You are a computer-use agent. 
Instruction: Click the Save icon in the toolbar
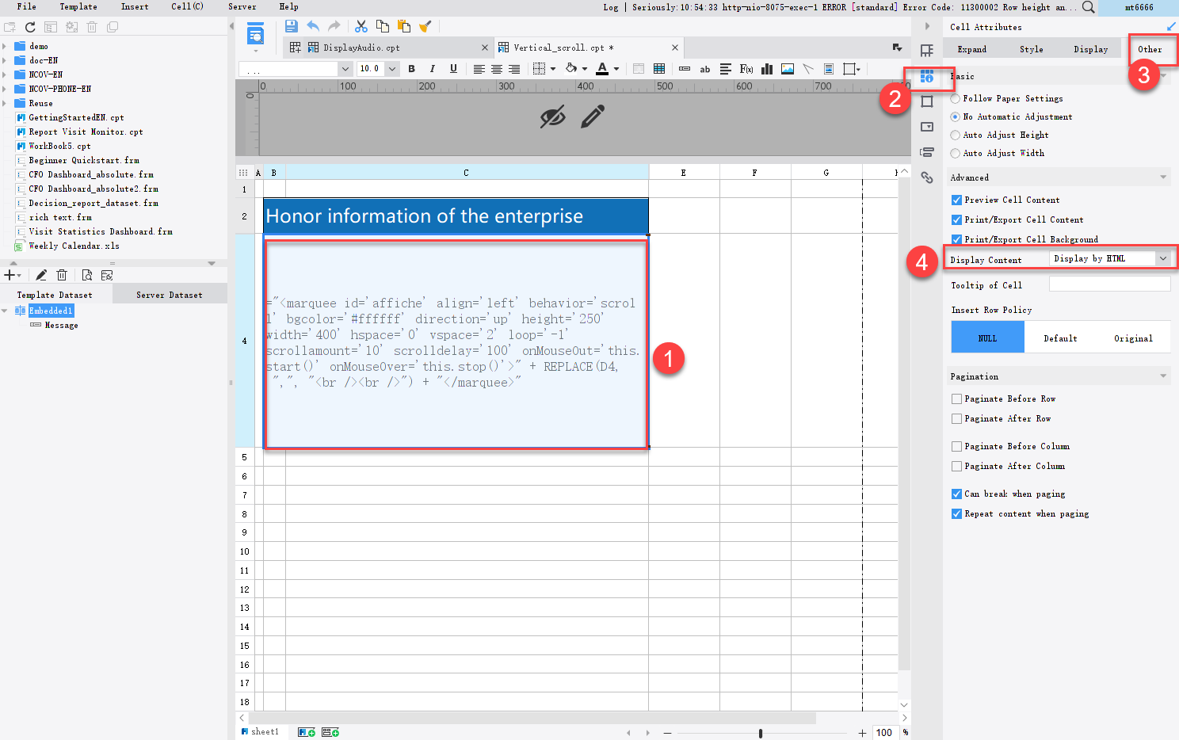[x=292, y=26]
